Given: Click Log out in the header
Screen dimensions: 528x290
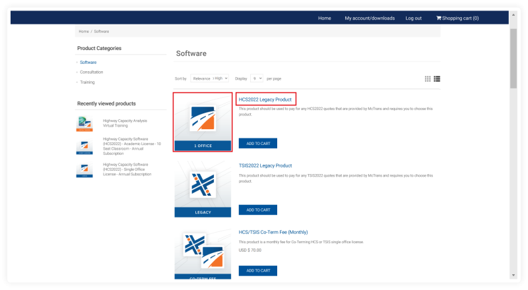Looking at the screenshot, I should 414,18.
